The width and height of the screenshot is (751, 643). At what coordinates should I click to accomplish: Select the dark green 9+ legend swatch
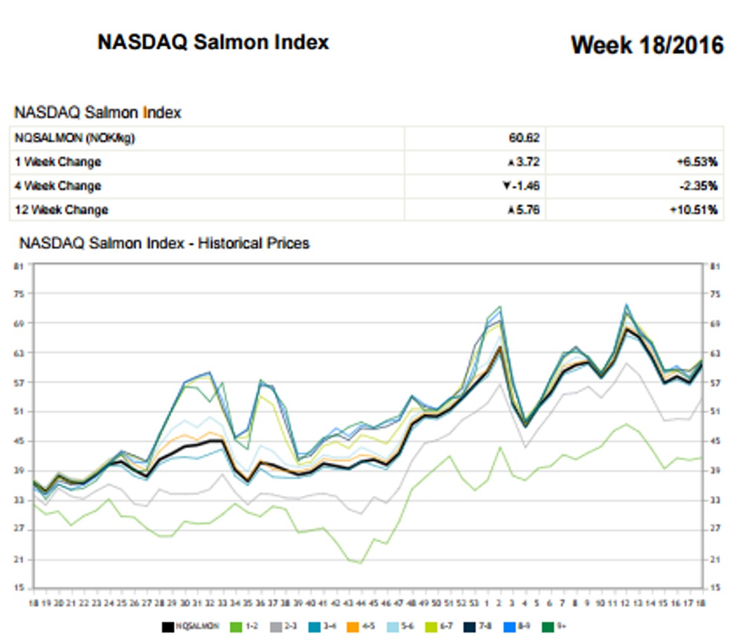tap(546, 627)
